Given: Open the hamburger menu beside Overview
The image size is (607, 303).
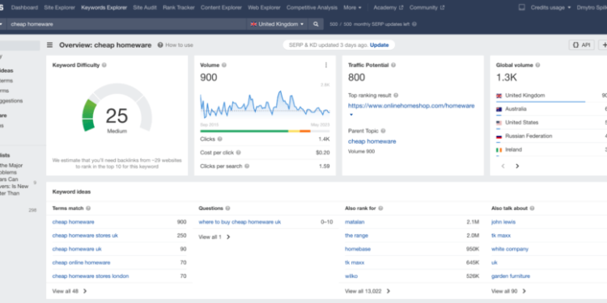Looking at the screenshot, I should (49, 45).
